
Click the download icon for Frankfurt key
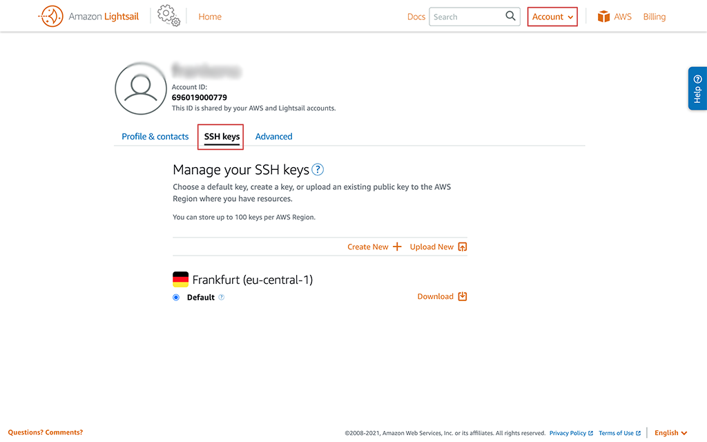pos(462,296)
